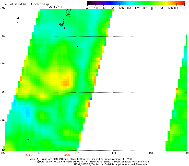Viewport: 189px width, 166px height.
Task: Click the largest island outline in the swath, near -21
Action: 61,25
